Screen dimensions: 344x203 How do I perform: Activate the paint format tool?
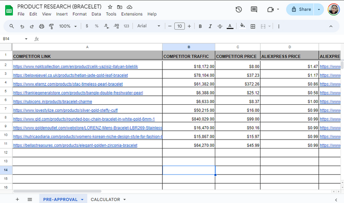(51, 27)
